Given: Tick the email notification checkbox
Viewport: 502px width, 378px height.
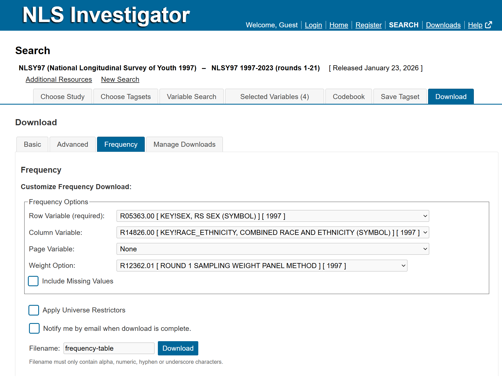Looking at the screenshot, I should click(34, 328).
